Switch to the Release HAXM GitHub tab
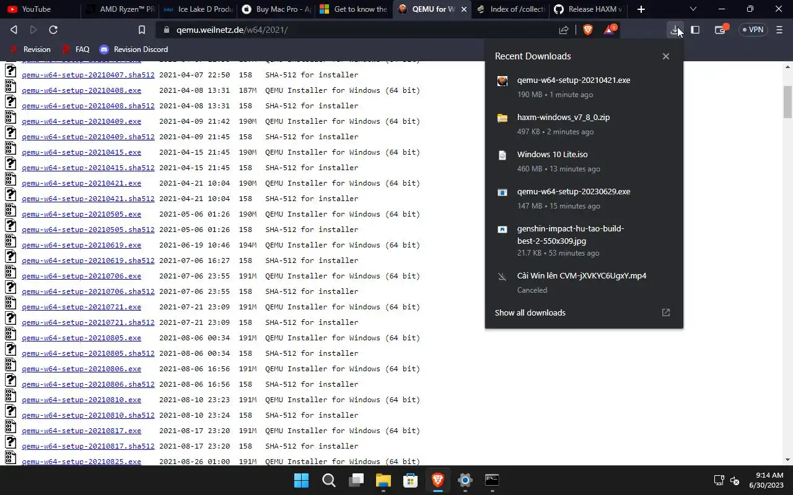The height and width of the screenshot is (495, 793). (x=587, y=9)
